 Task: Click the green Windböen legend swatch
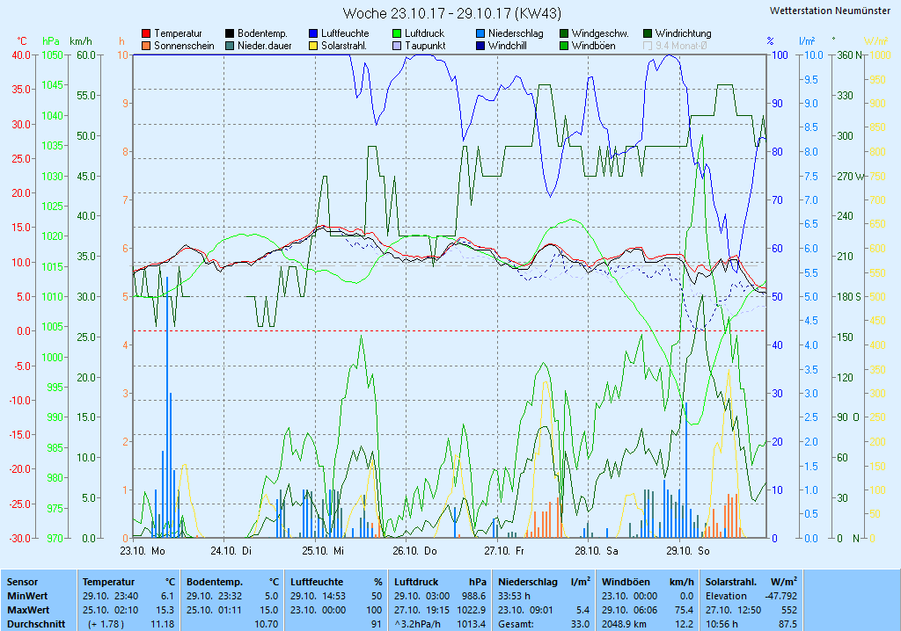pyautogui.click(x=564, y=46)
